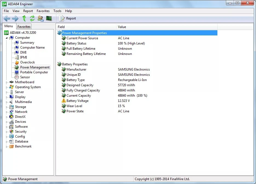Select the Manufacturer row
The image size is (256, 184).
tap(137, 69)
